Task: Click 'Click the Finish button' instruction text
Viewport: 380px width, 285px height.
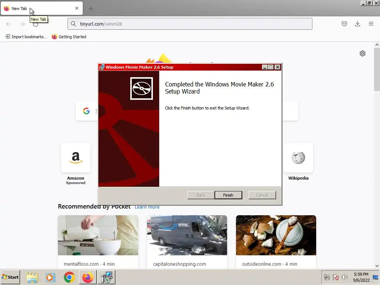Action: (207, 108)
